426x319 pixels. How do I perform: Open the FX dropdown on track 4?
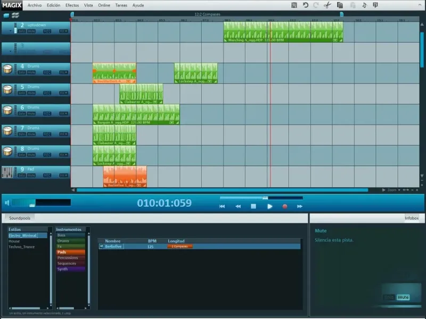[x=63, y=72]
